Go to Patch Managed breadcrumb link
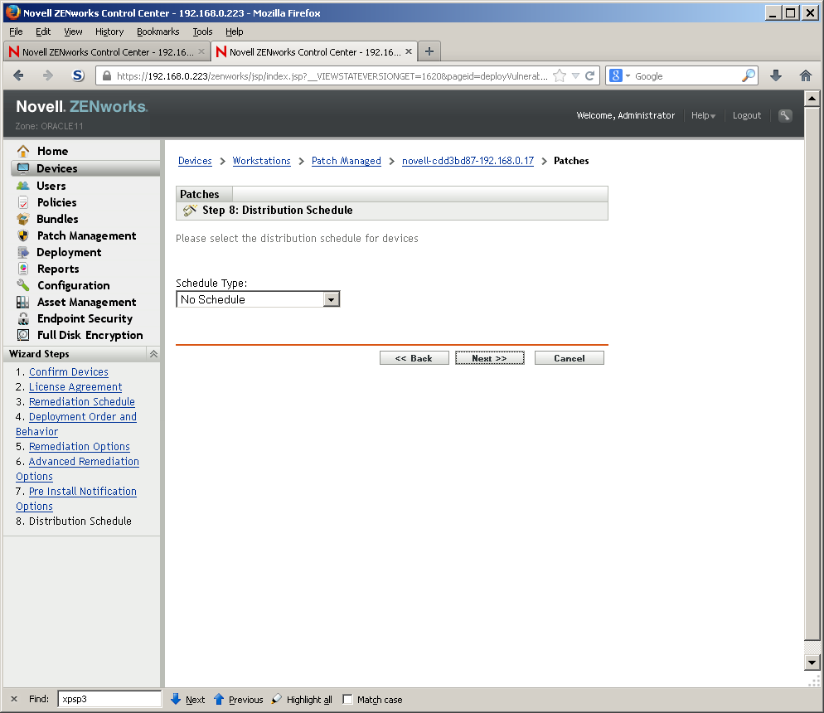This screenshot has width=824, height=713. pos(347,161)
